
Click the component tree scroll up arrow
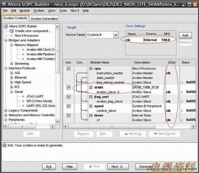(x=57, y=26)
